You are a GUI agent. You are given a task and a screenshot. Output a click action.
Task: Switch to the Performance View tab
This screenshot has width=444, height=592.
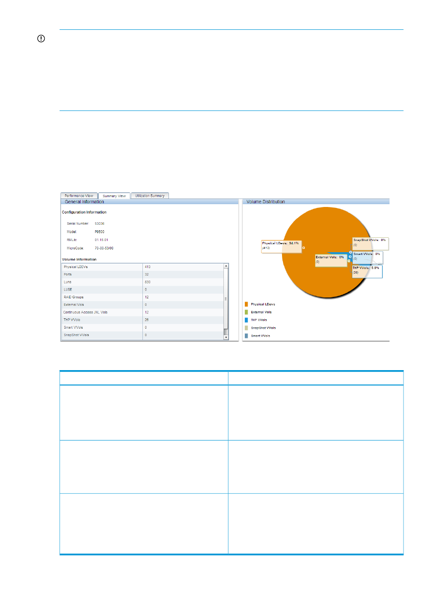[79, 196]
